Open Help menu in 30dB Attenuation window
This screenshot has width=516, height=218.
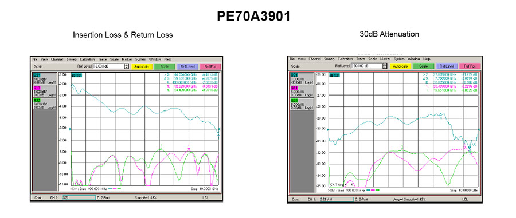pos(426,59)
